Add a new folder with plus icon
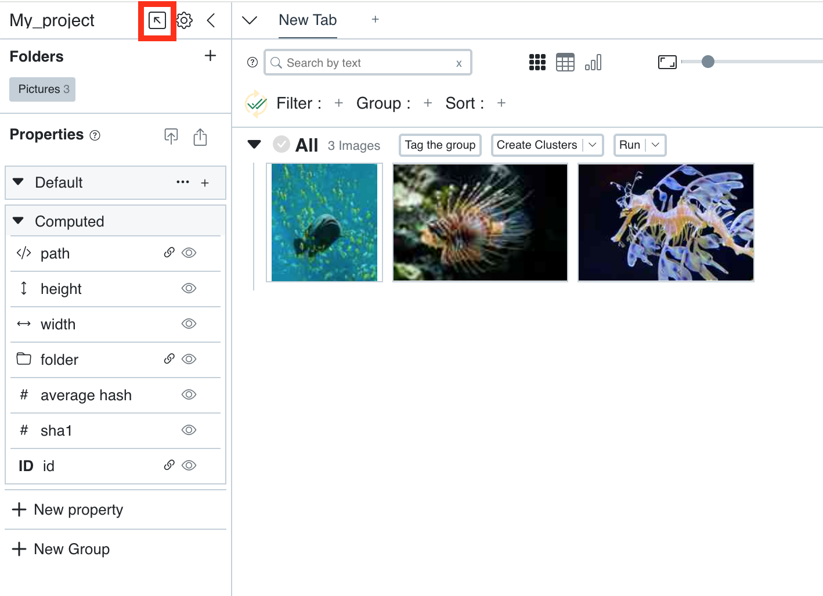 (210, 56)
